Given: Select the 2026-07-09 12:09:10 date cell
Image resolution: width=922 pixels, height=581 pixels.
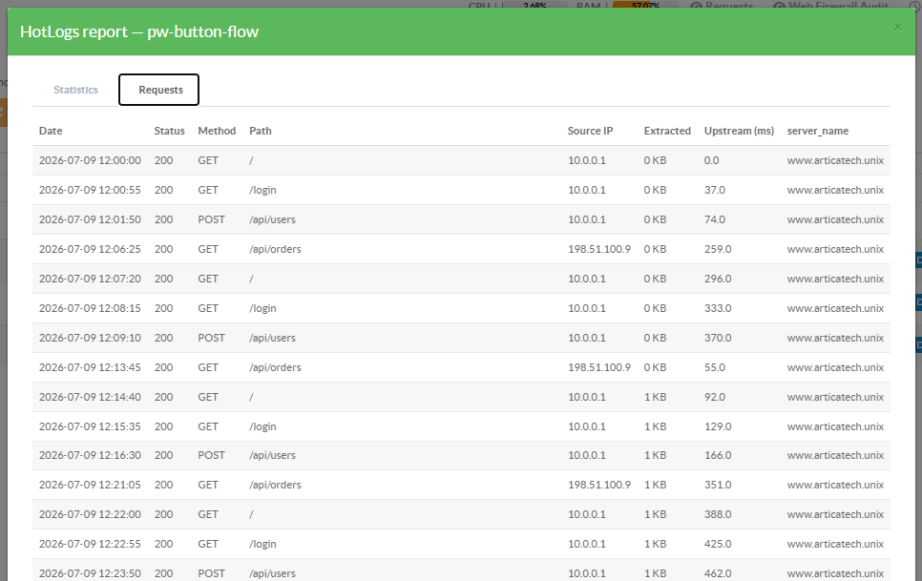Looking at the screenshot, I should [90, 339].
